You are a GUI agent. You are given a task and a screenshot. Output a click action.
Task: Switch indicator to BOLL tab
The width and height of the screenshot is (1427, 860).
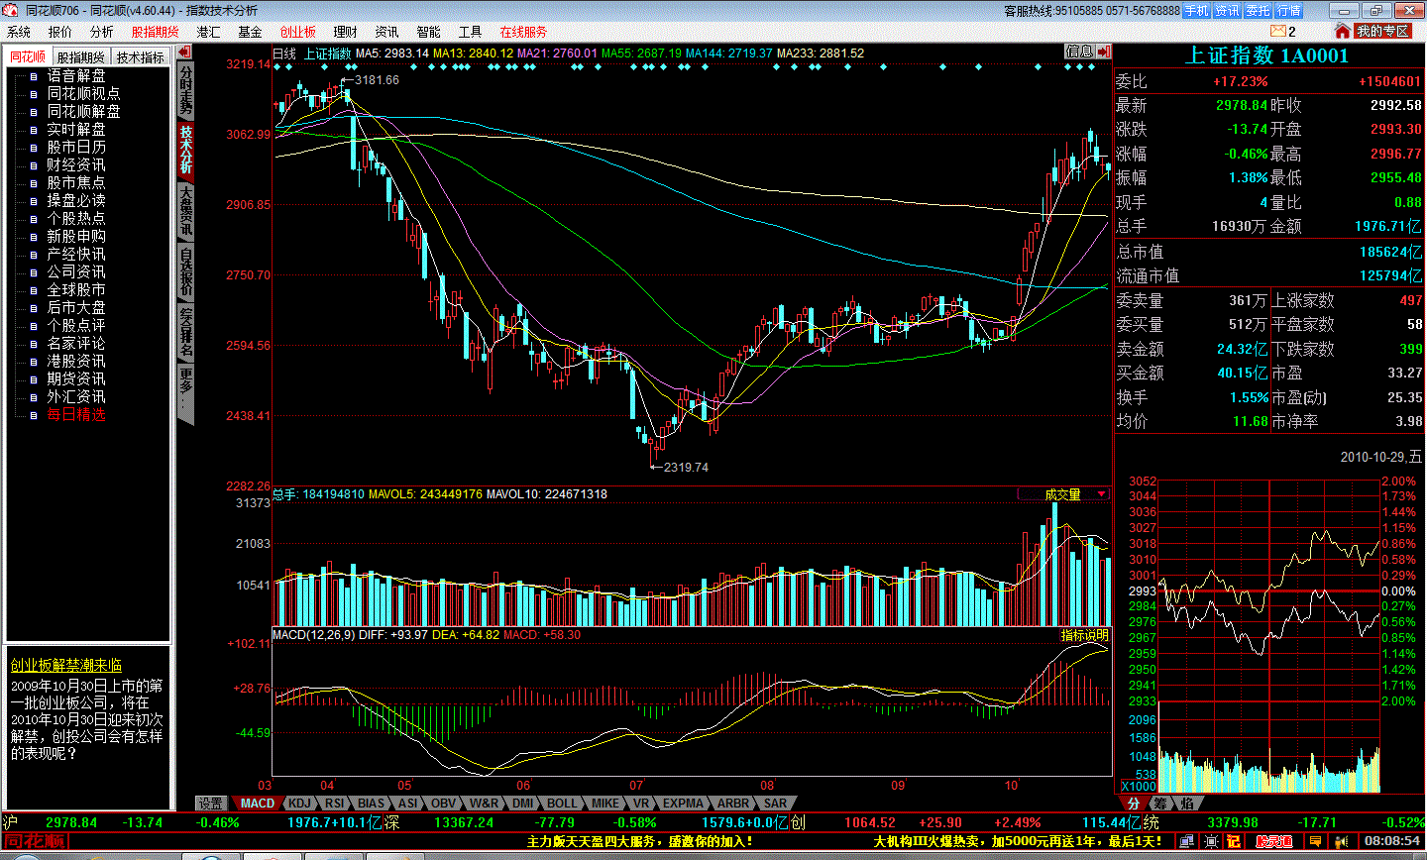[x=562, y=804]
